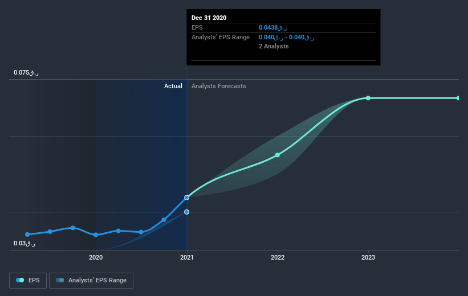The width and height of the screenshot is (468, 296).
Task: Click the 2 Analysts text in tooltip
Action: pyautogui.click(x=274, y=46)
